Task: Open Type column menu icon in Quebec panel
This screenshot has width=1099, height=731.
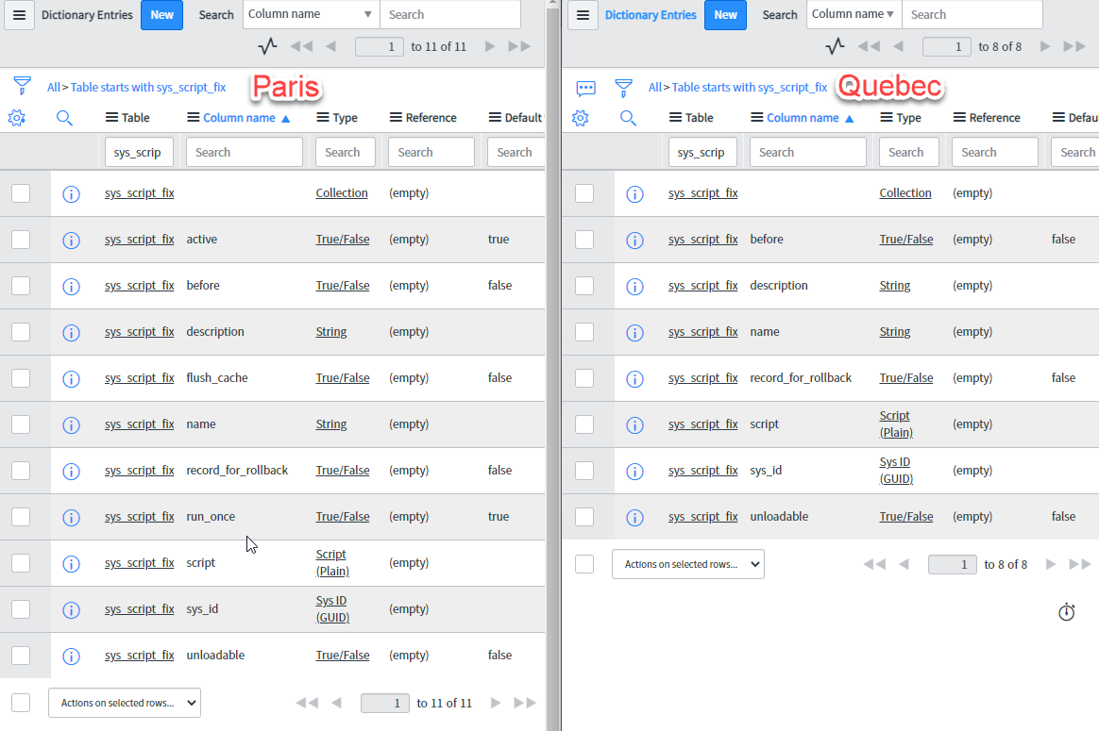Action: [x=887, y=117]
